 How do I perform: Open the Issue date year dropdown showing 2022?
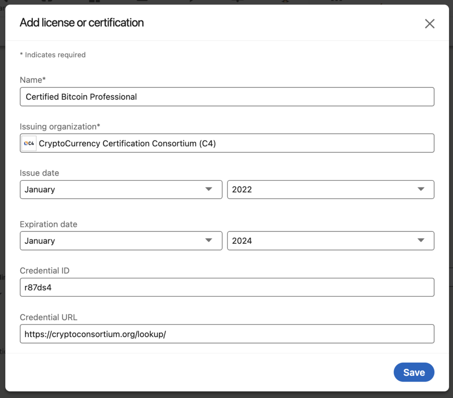[330, 189]
